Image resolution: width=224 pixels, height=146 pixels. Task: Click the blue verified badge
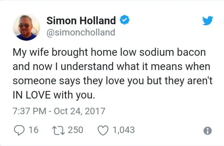pyautogui.click(x=125, y=20)
